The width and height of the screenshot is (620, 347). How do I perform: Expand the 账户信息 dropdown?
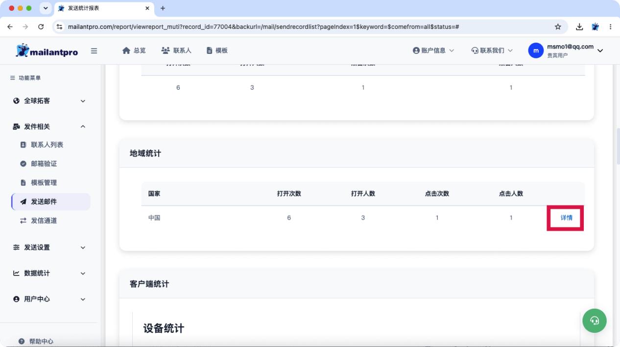click(433, 50)
